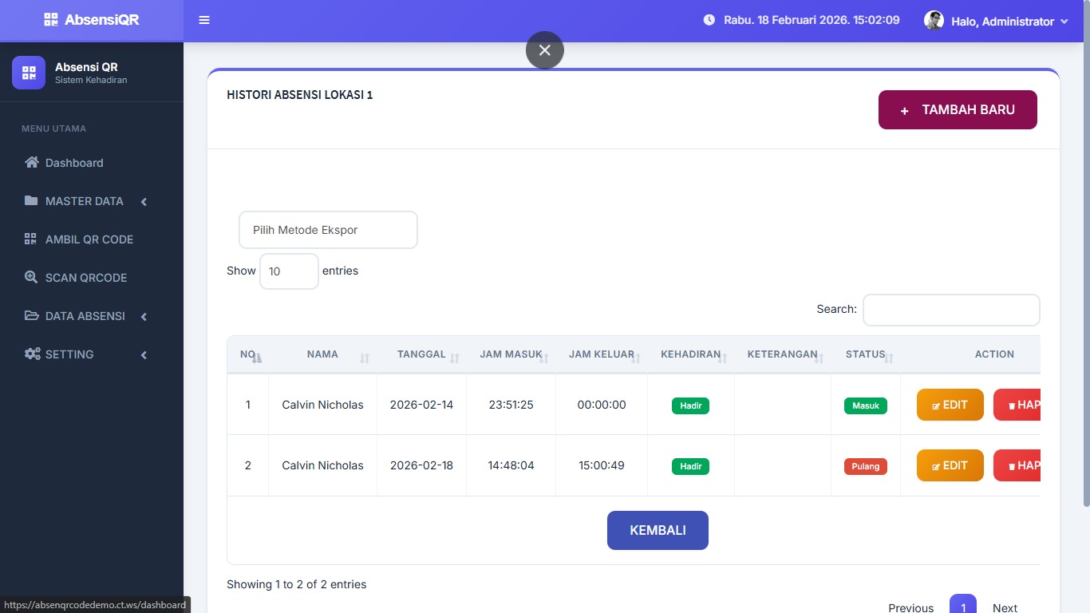Viewport: 1090px width, 613px height.
Task: Open the Show entries dropdown
Action: coord(289,271)
